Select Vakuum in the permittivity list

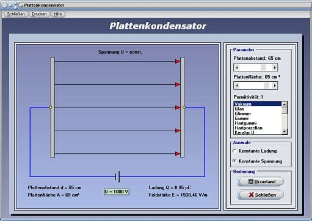point(258,104)
